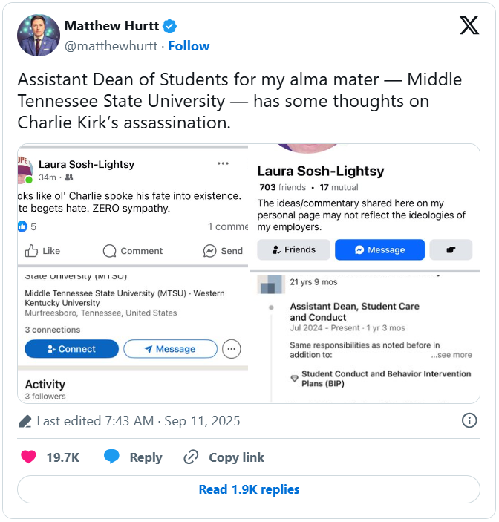Click the circled ellipsis next to Message
Screen dimensions: 499x522
(232, 349)
